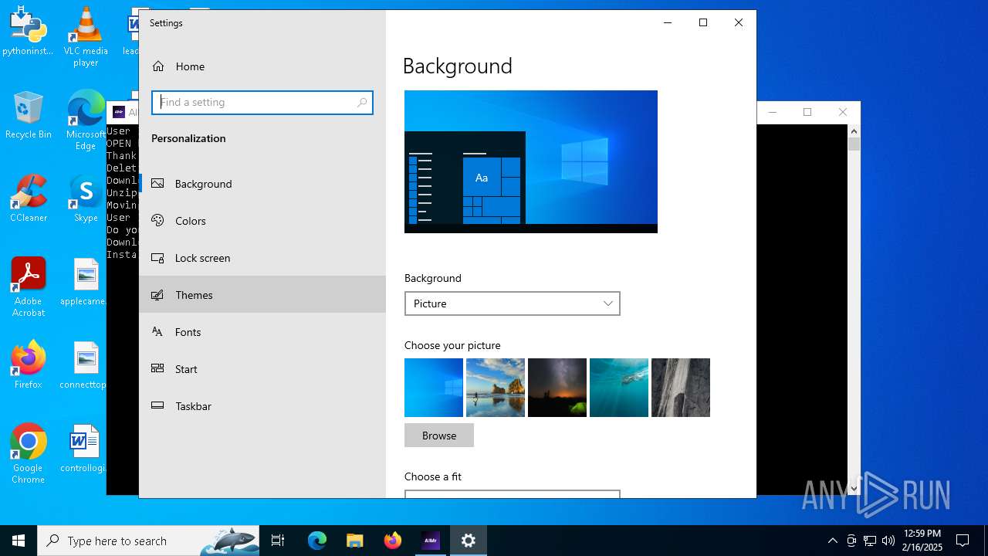This screenshot has height=556, width=988.
Task: Open Taskbar personalization settings
Action: tap(262, 406)
